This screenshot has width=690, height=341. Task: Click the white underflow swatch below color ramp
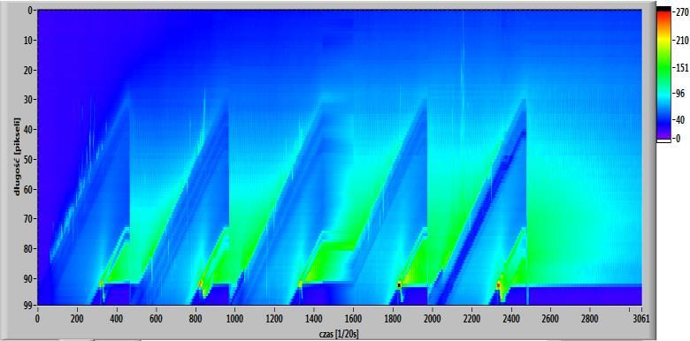coord(663,140)
